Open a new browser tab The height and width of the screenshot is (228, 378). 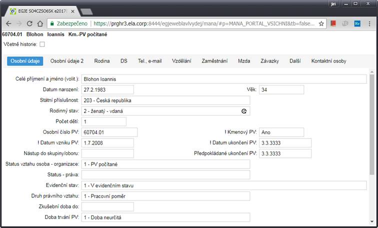[86, 10]
